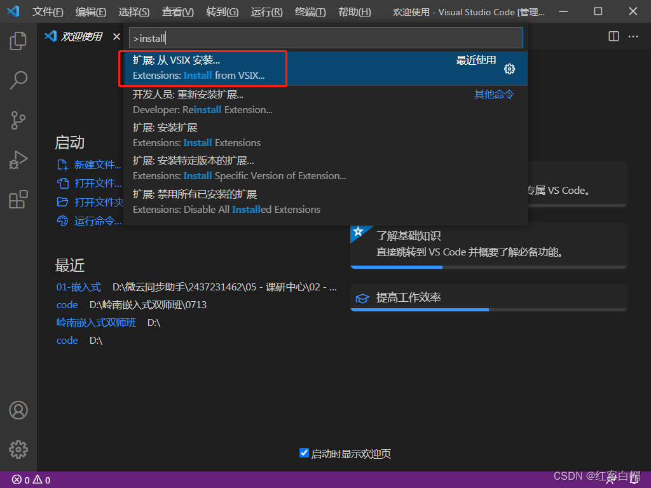Select 安装特定版本的扩展 command
This screenshot has width=651, height=488.
tap(326, 168)
